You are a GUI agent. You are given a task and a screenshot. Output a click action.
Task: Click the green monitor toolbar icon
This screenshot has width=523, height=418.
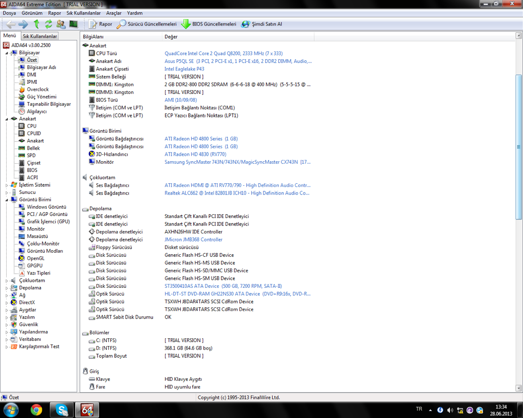(x=74, y=24)
